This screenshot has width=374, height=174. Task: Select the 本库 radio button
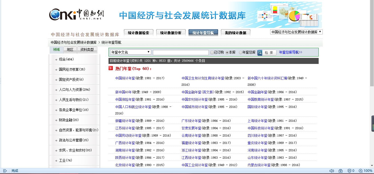227,52
